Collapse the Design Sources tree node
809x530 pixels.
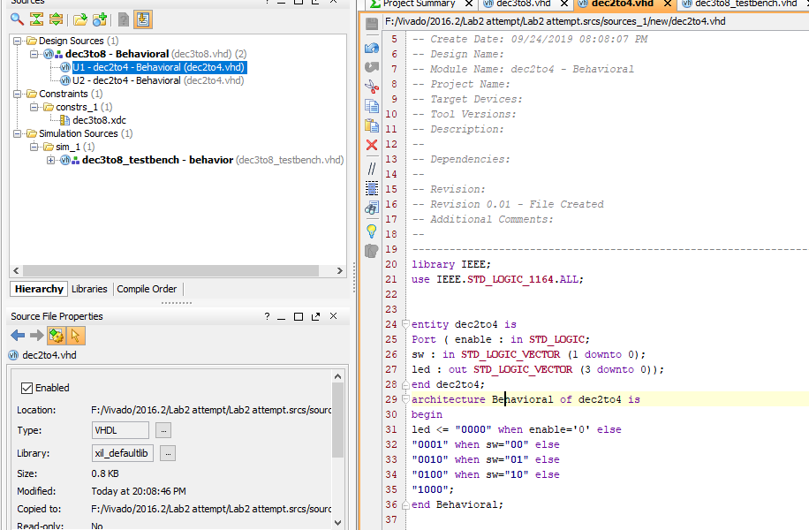point(16,41)
